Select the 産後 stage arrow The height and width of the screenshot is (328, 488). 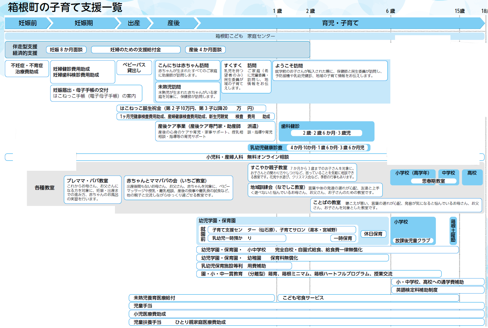[x=174, y=23]
